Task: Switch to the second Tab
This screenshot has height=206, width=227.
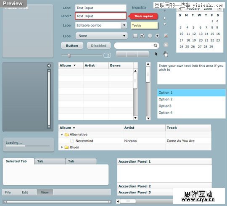Action: pyautogui.click(x=50, y=161)
